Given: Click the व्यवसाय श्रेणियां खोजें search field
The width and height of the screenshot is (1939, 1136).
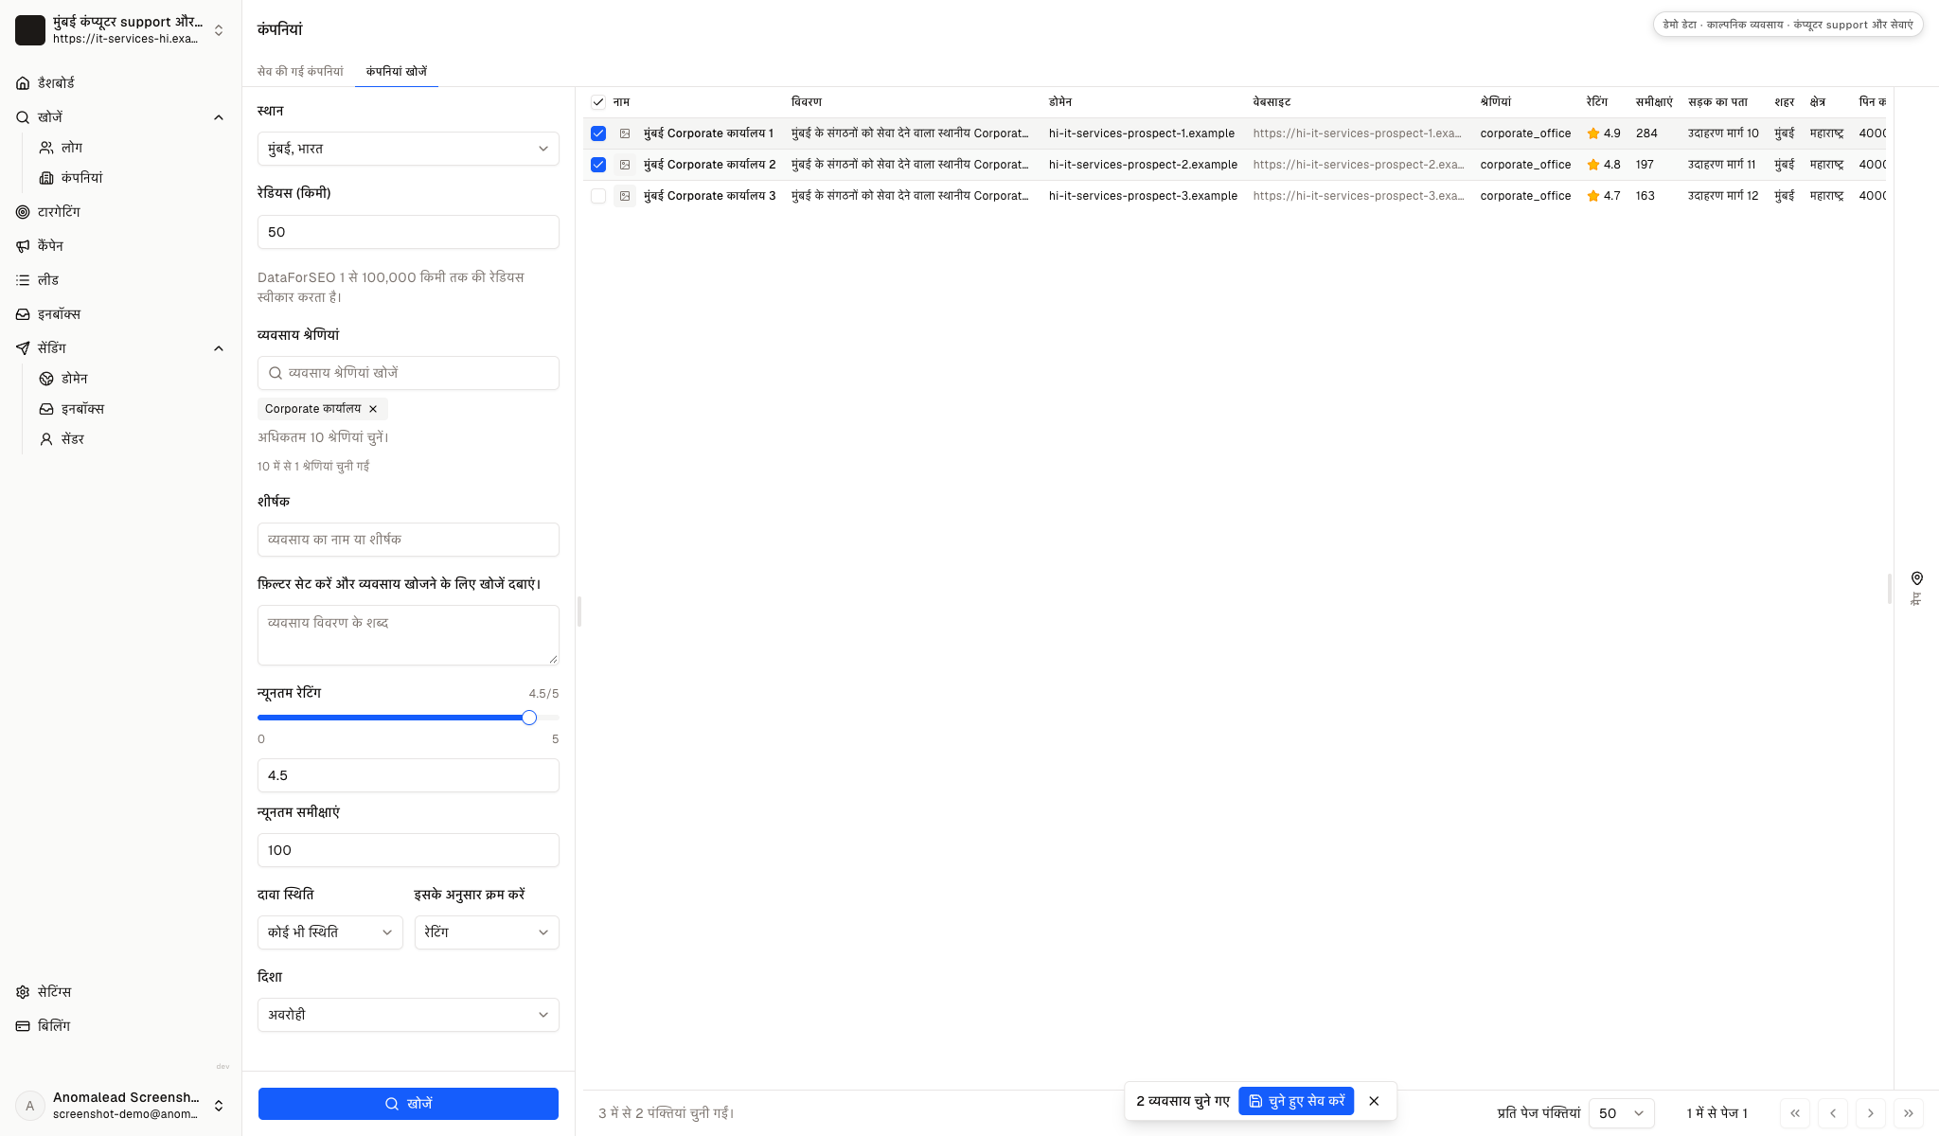Looking at the screenshot, I should (408, 373).
